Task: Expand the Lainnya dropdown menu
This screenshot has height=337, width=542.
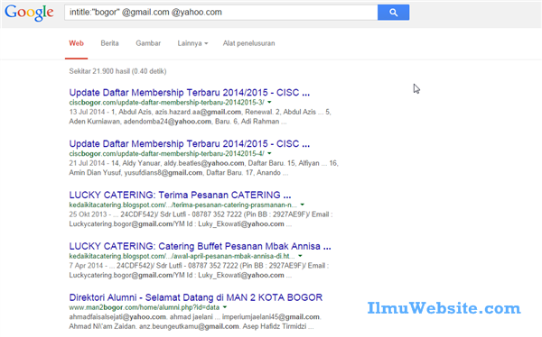Action: (192, 43)
